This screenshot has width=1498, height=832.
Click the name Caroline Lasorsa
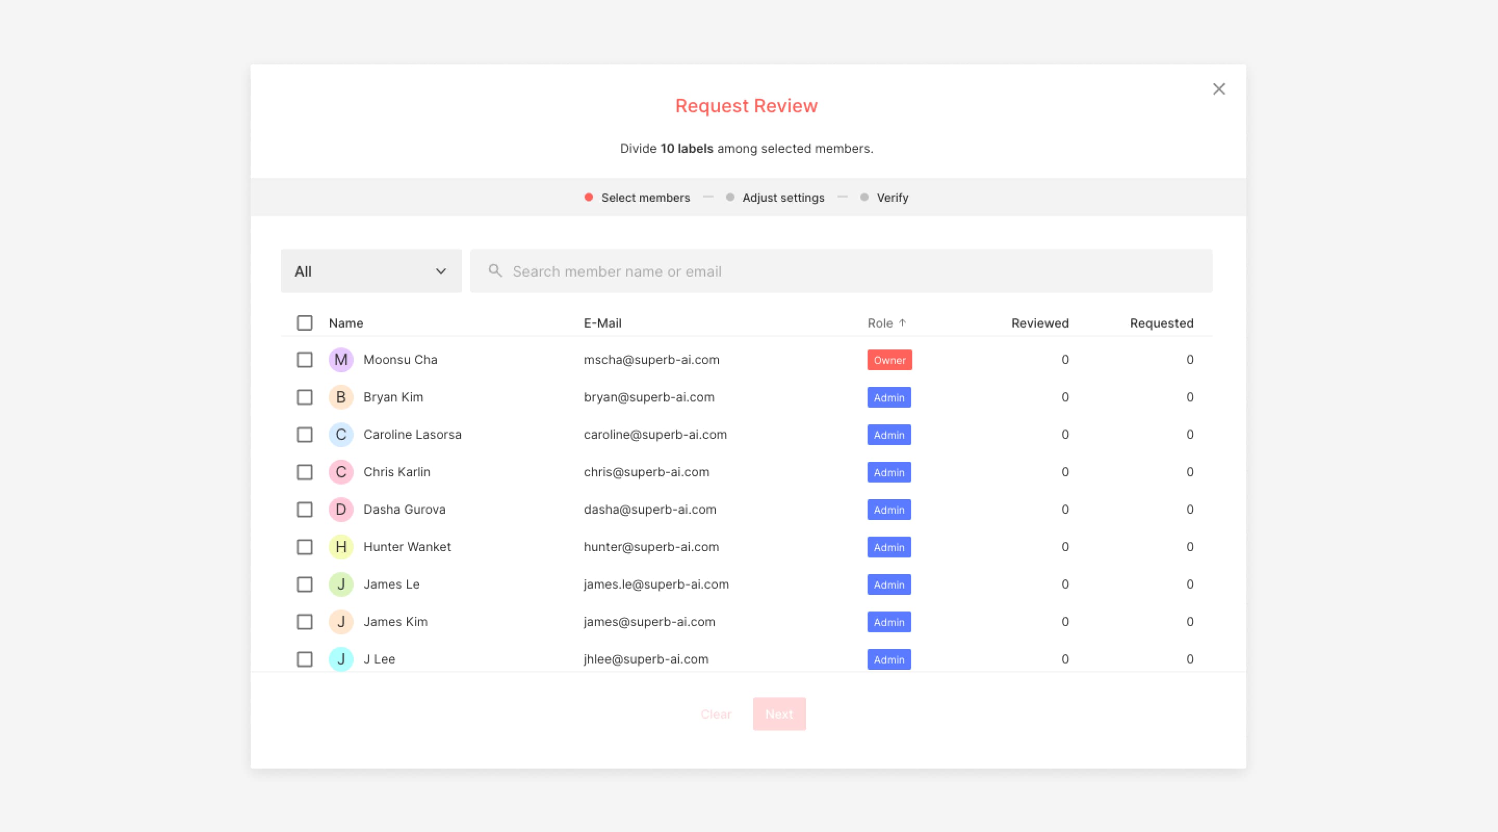pos(412,434)
